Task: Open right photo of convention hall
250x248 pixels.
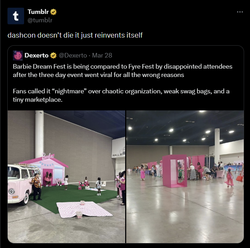Action: pos(185,177)
